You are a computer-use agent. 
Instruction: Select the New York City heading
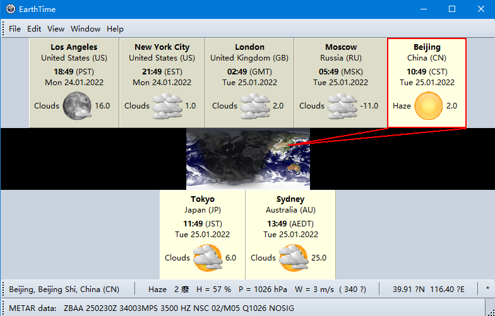tap(162, 47)
